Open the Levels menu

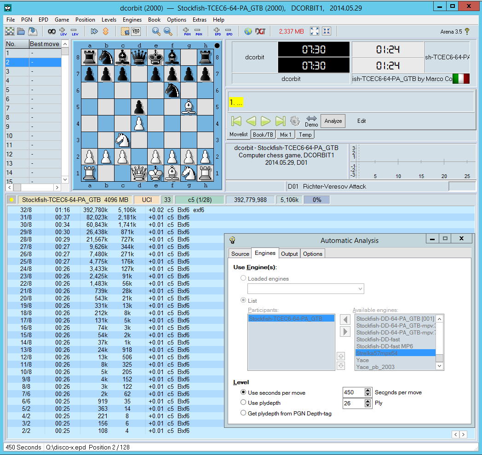[x=109, y=20]
